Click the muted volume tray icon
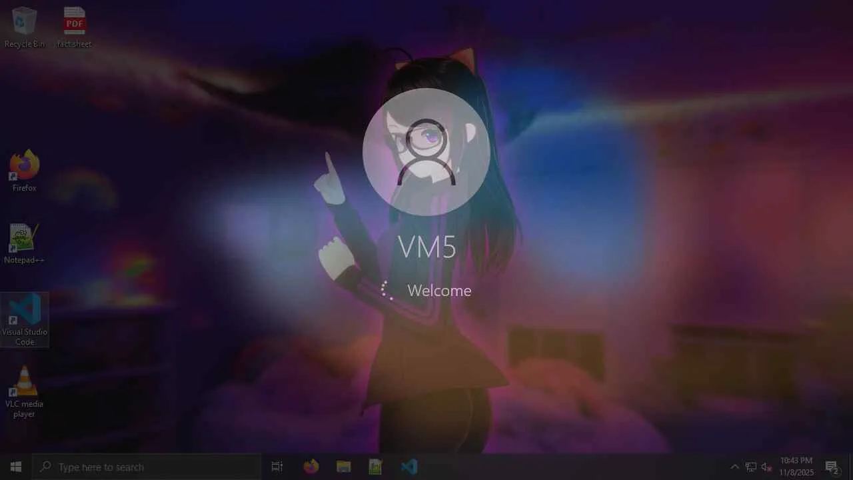The height and width of the screenshot is (480, 853). pyautogui.click(x=766, y=467)
